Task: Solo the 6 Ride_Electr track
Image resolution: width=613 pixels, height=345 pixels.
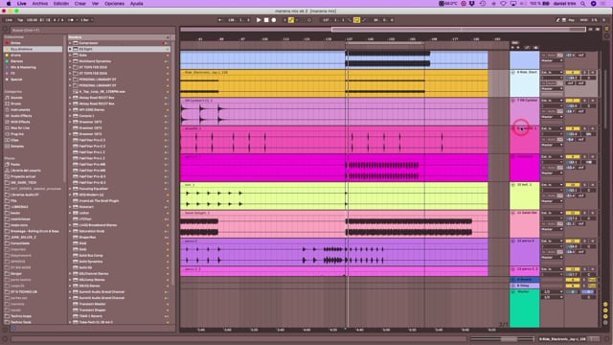Action: coord(585,73)
